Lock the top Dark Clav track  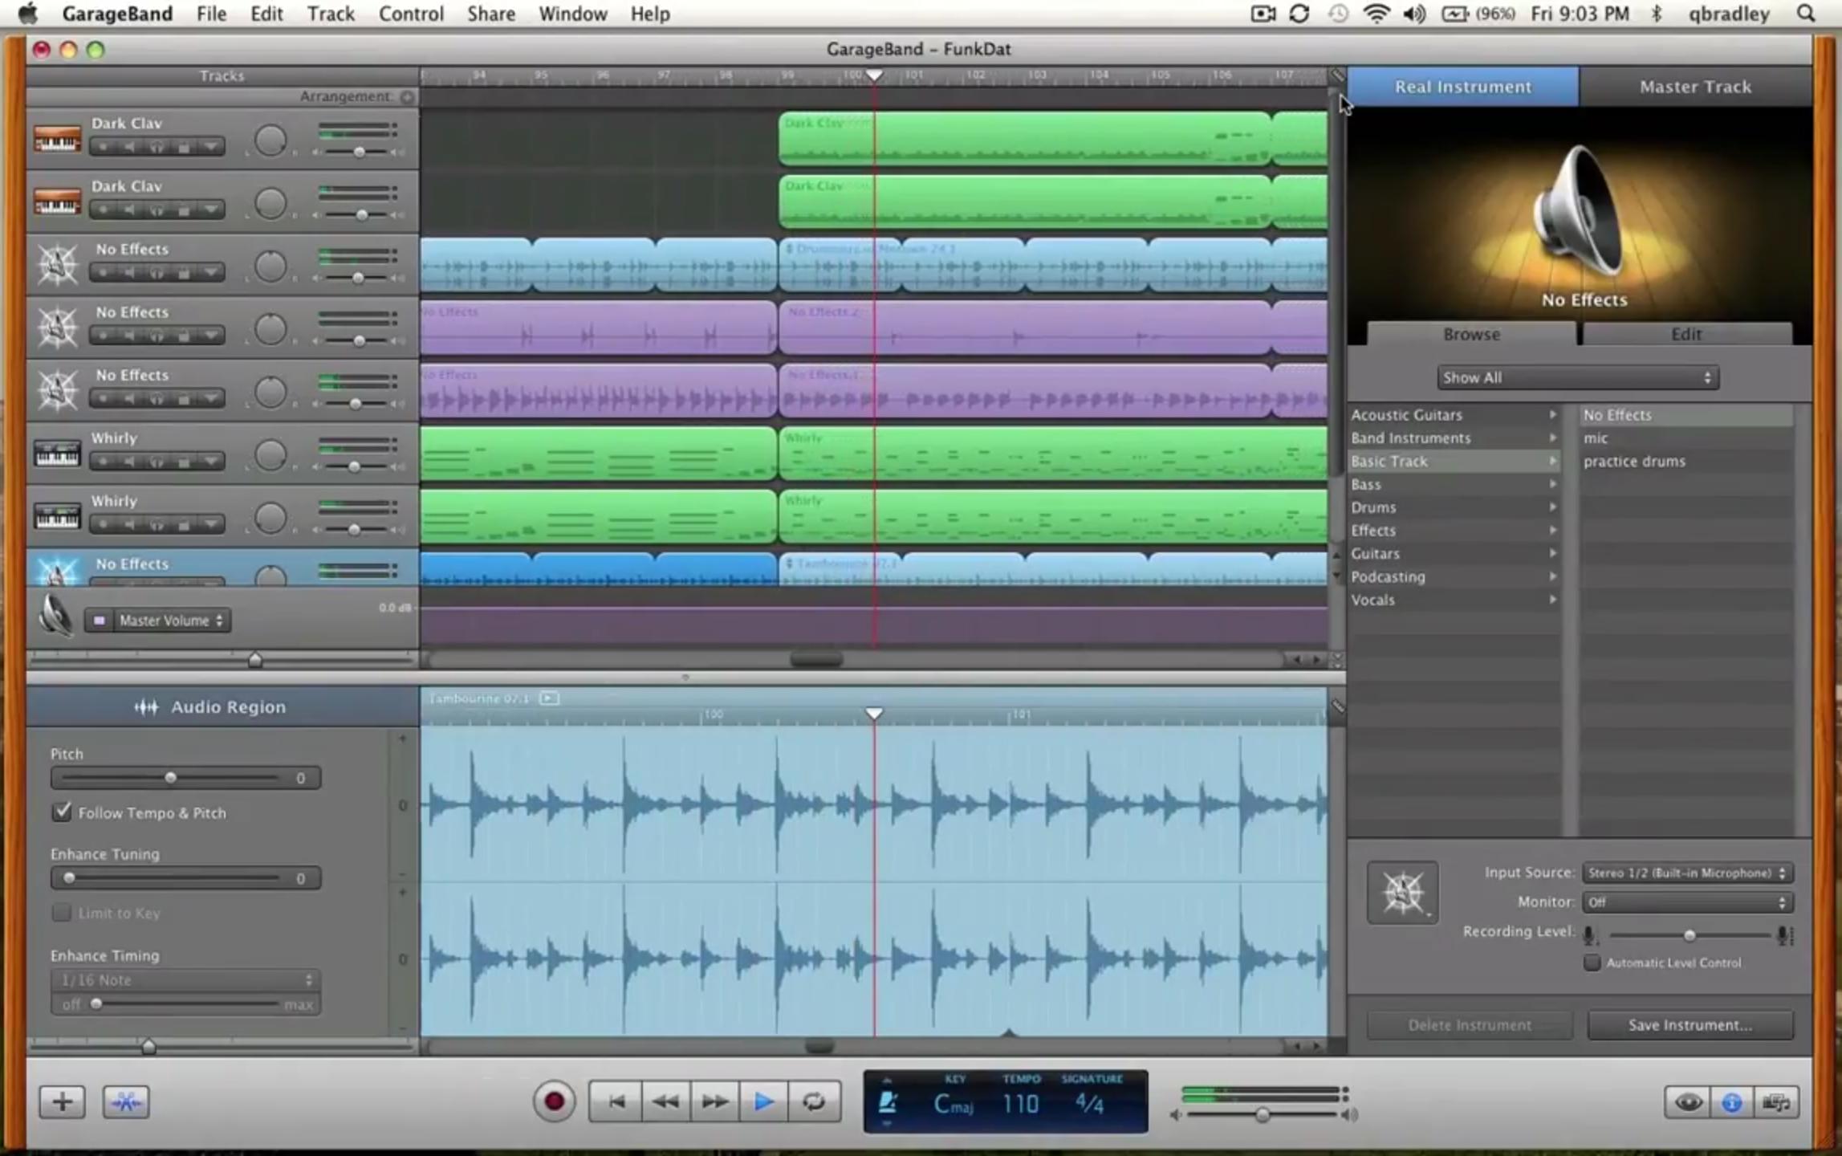pyautogui.click(x=184, y=147)
